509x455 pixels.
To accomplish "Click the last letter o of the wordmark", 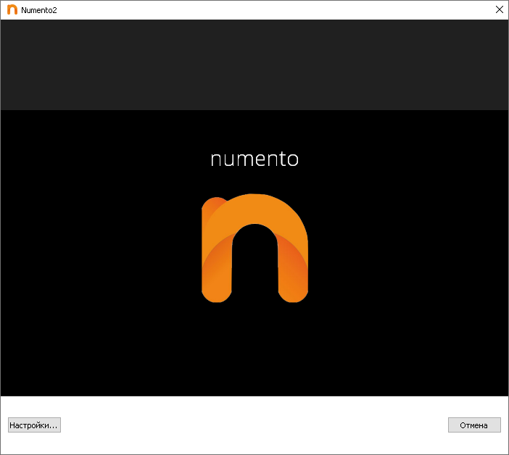I will (293, 161).
